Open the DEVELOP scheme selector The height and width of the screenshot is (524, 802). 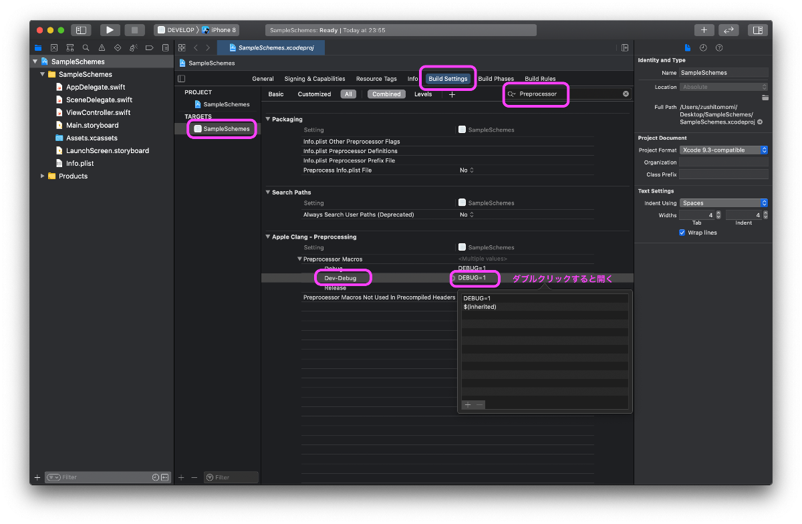(x=176, y=30)
